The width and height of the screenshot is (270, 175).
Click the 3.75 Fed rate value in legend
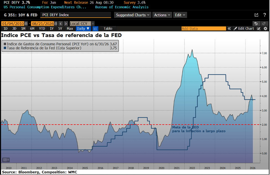[x=113, y=48]
